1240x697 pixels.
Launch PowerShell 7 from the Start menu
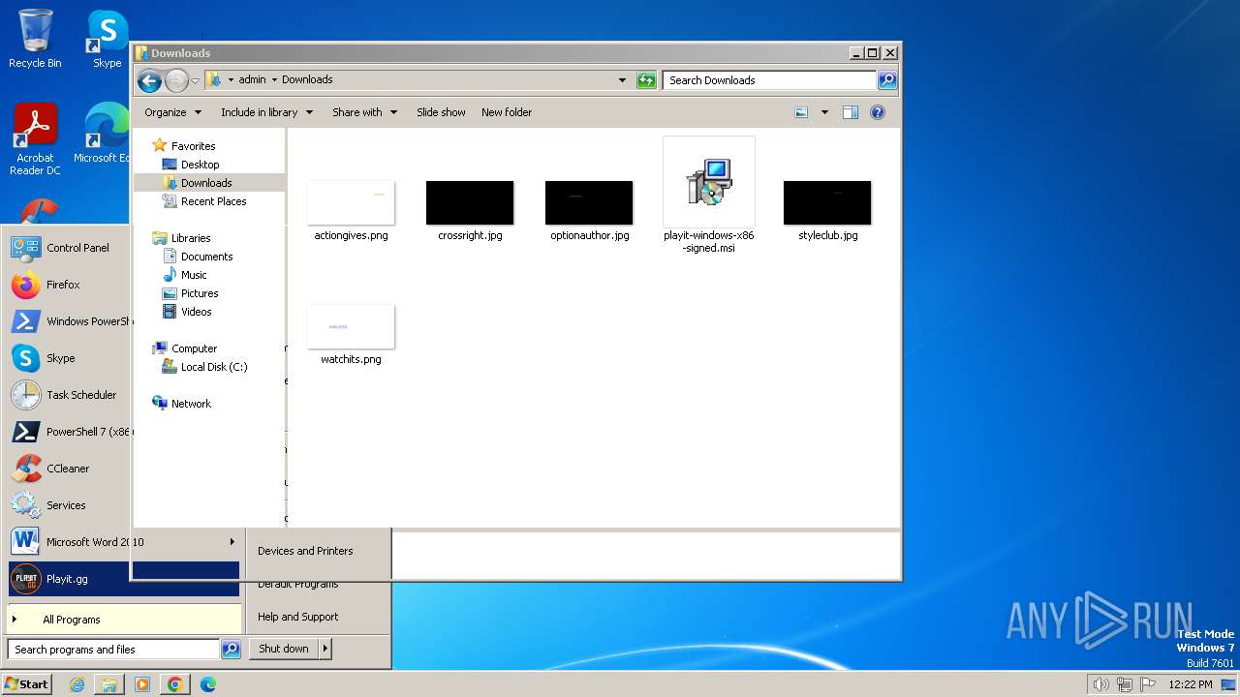(x=68, y=432)
